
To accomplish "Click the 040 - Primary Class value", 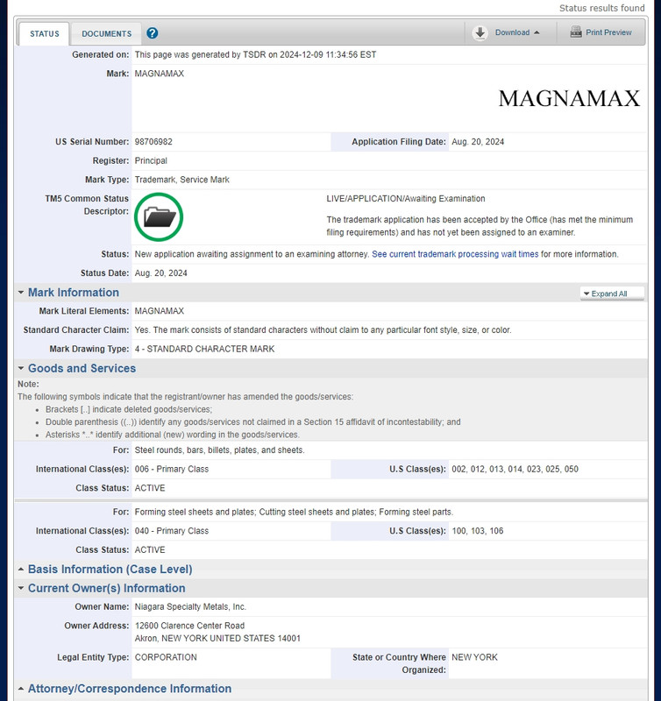I will (x=172, y=531).
